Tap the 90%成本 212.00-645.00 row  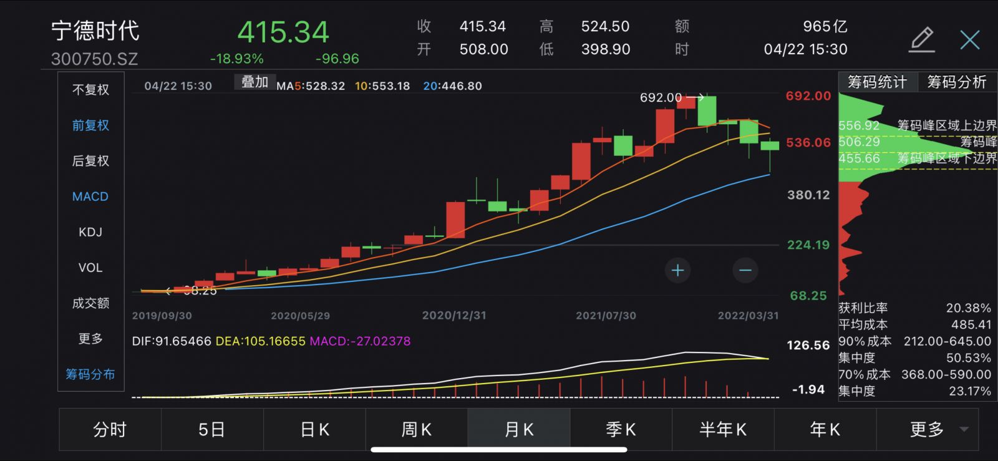coord(915,341)
